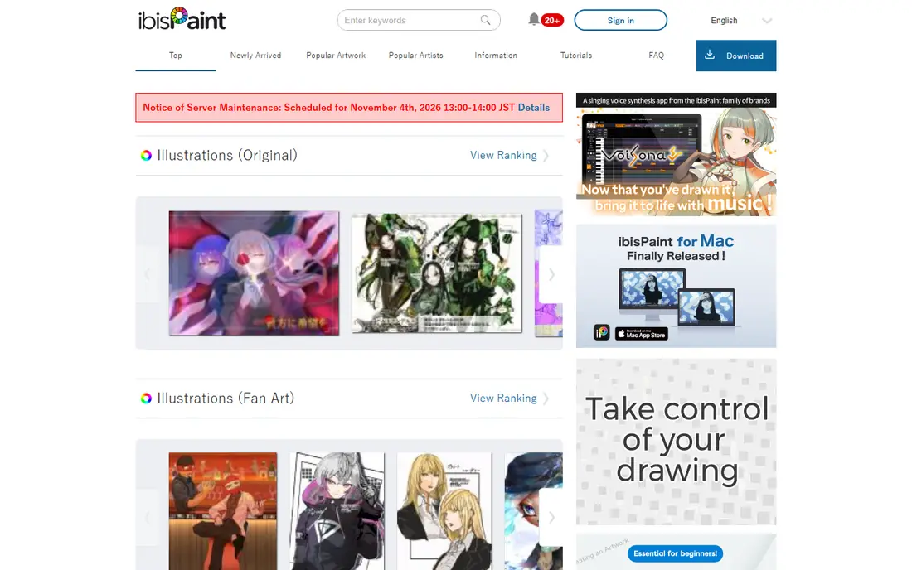Screen dimensions: 912x570
Task: Show previous Original illustrations with left arrow
Action: click(147, 274)
